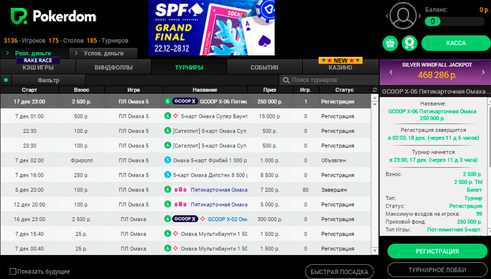Click the 888 logo in the 12 дек 20:00 row
Image resolution: width=491 pixels, height=279 pixels.
click(x=180, y=204)
